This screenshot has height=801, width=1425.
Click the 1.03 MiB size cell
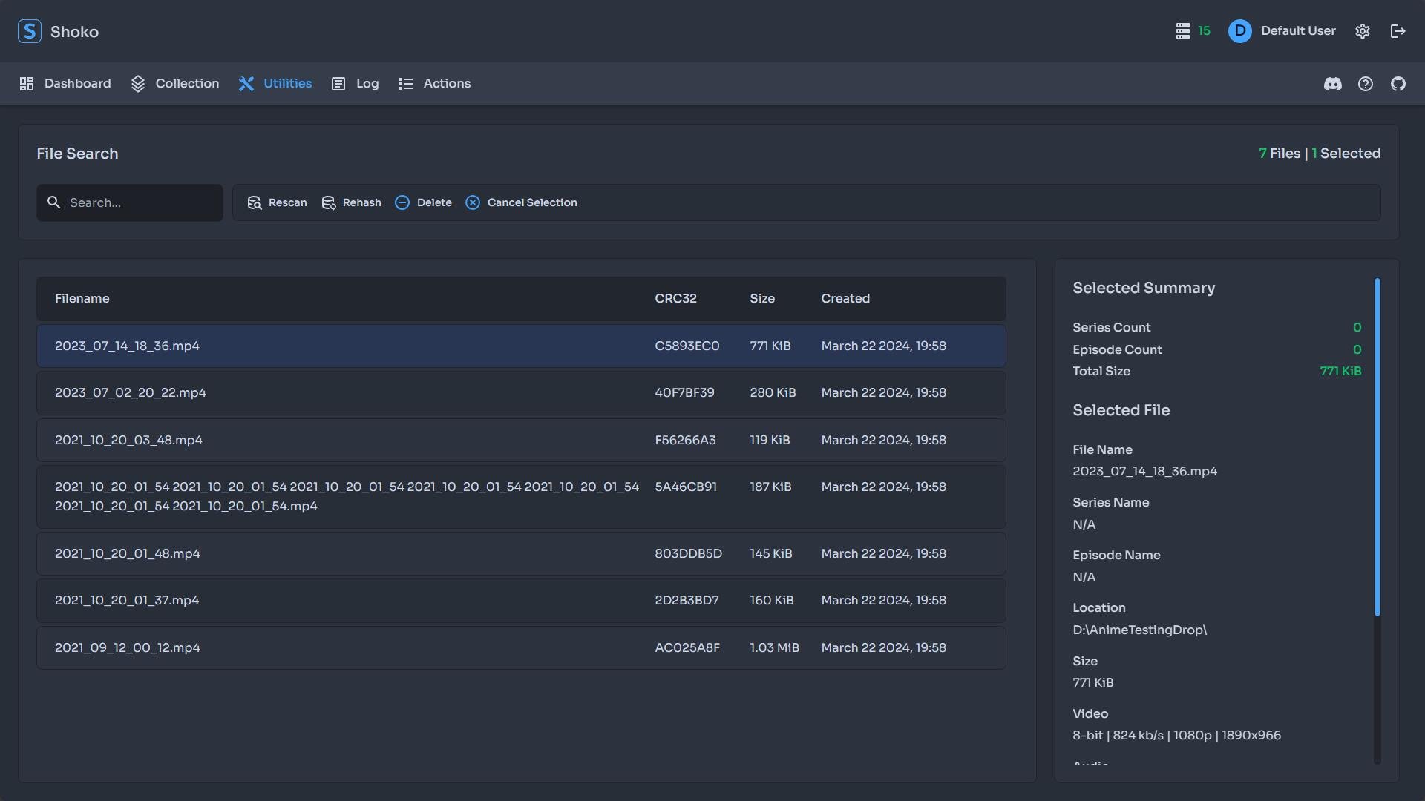tap(774, 648)
